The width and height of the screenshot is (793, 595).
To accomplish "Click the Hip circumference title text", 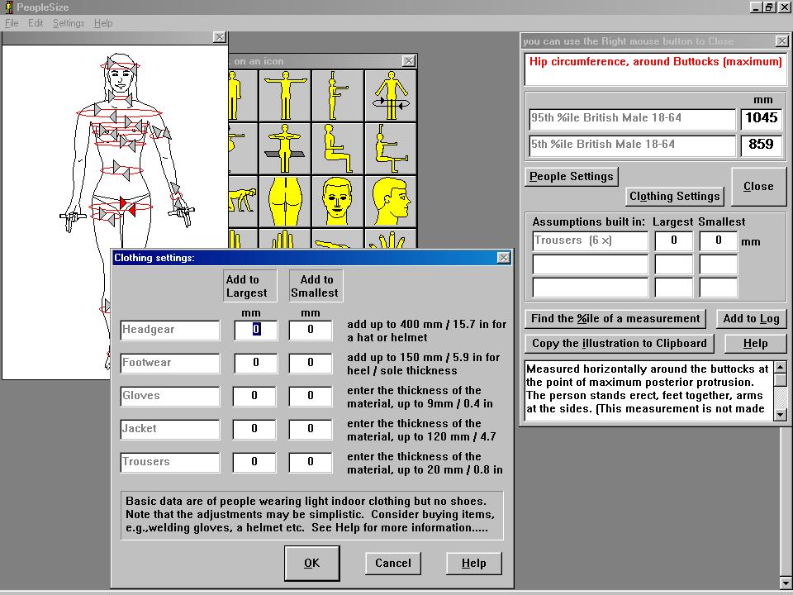I will point(655,62).
